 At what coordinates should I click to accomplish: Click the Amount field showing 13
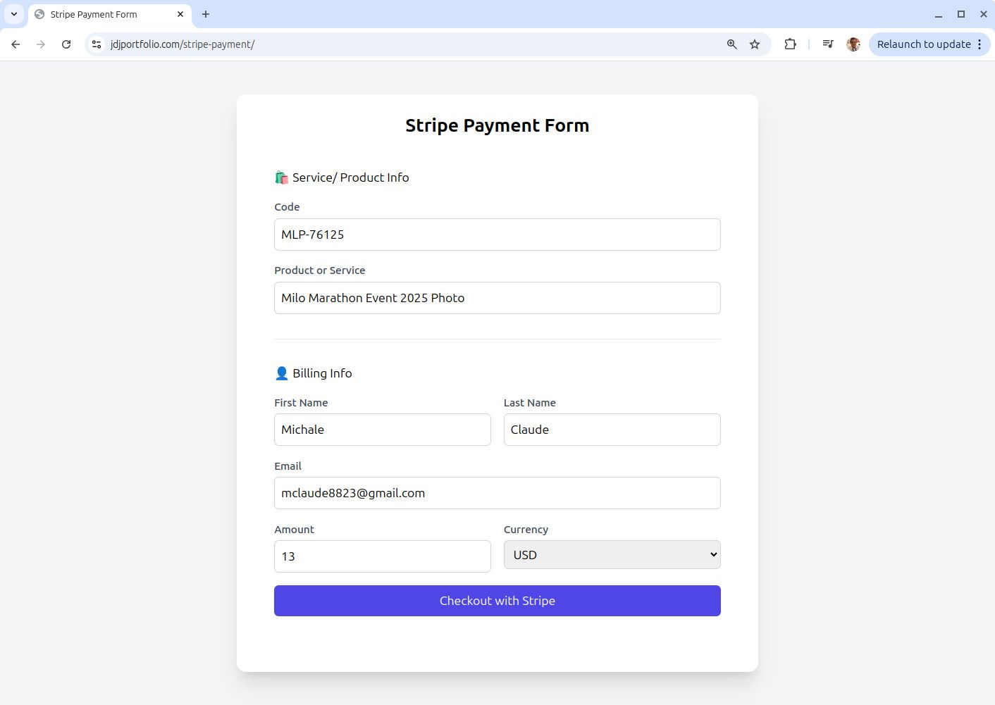pyautogui.click(x=383, y=556)
